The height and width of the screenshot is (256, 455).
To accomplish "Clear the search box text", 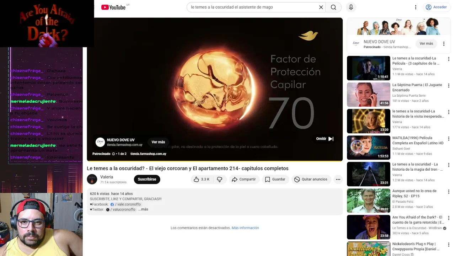I will [321, 7].
